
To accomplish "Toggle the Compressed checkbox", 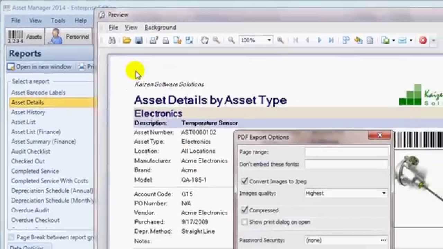I will (x=244, y=210).
